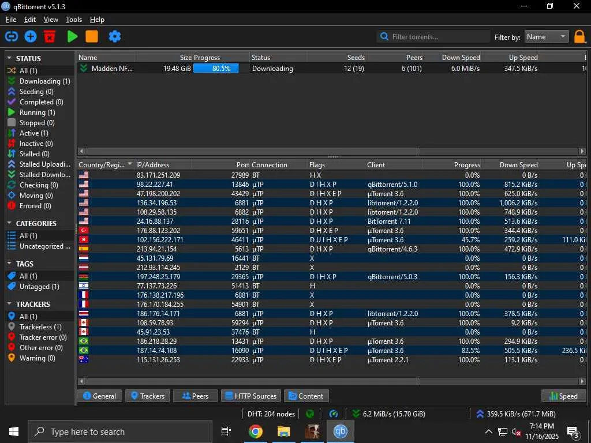Screen dimensions: 591x443
Task: Click the Trackerless pin icon
Action: click(x=12, y=326)
